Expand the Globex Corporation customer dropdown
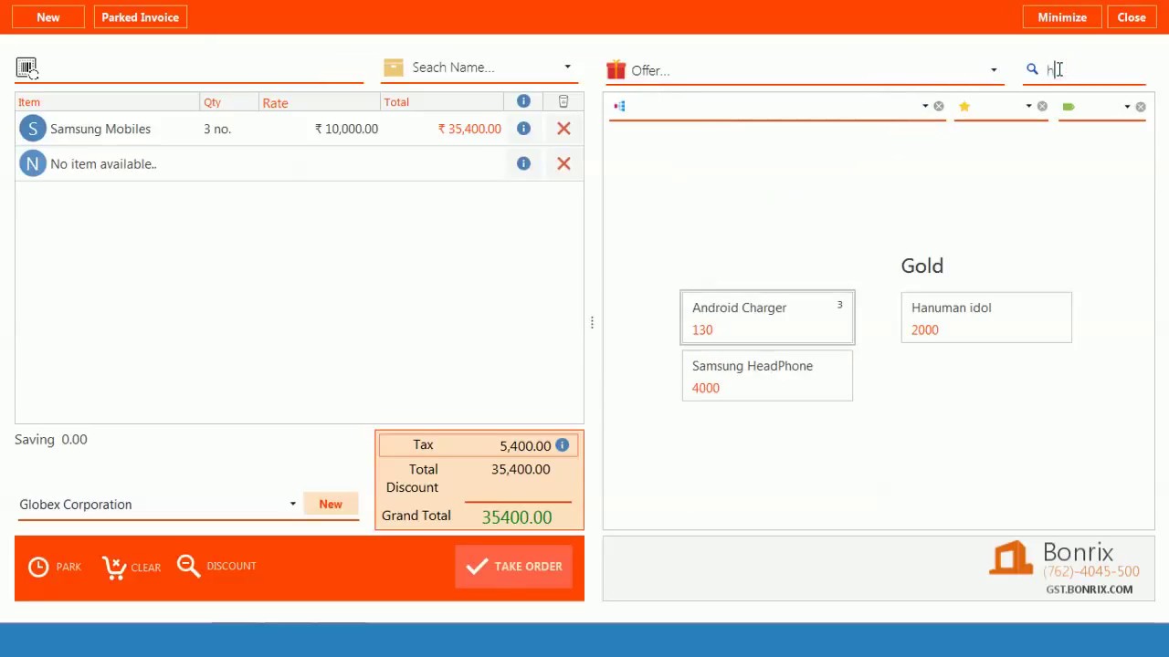The image size is (1169, 657). point(292,504)
